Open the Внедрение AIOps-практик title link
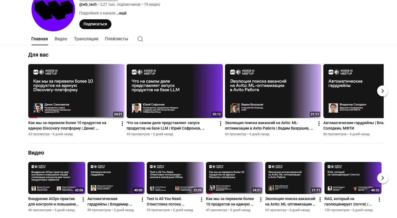 (54, 201)
